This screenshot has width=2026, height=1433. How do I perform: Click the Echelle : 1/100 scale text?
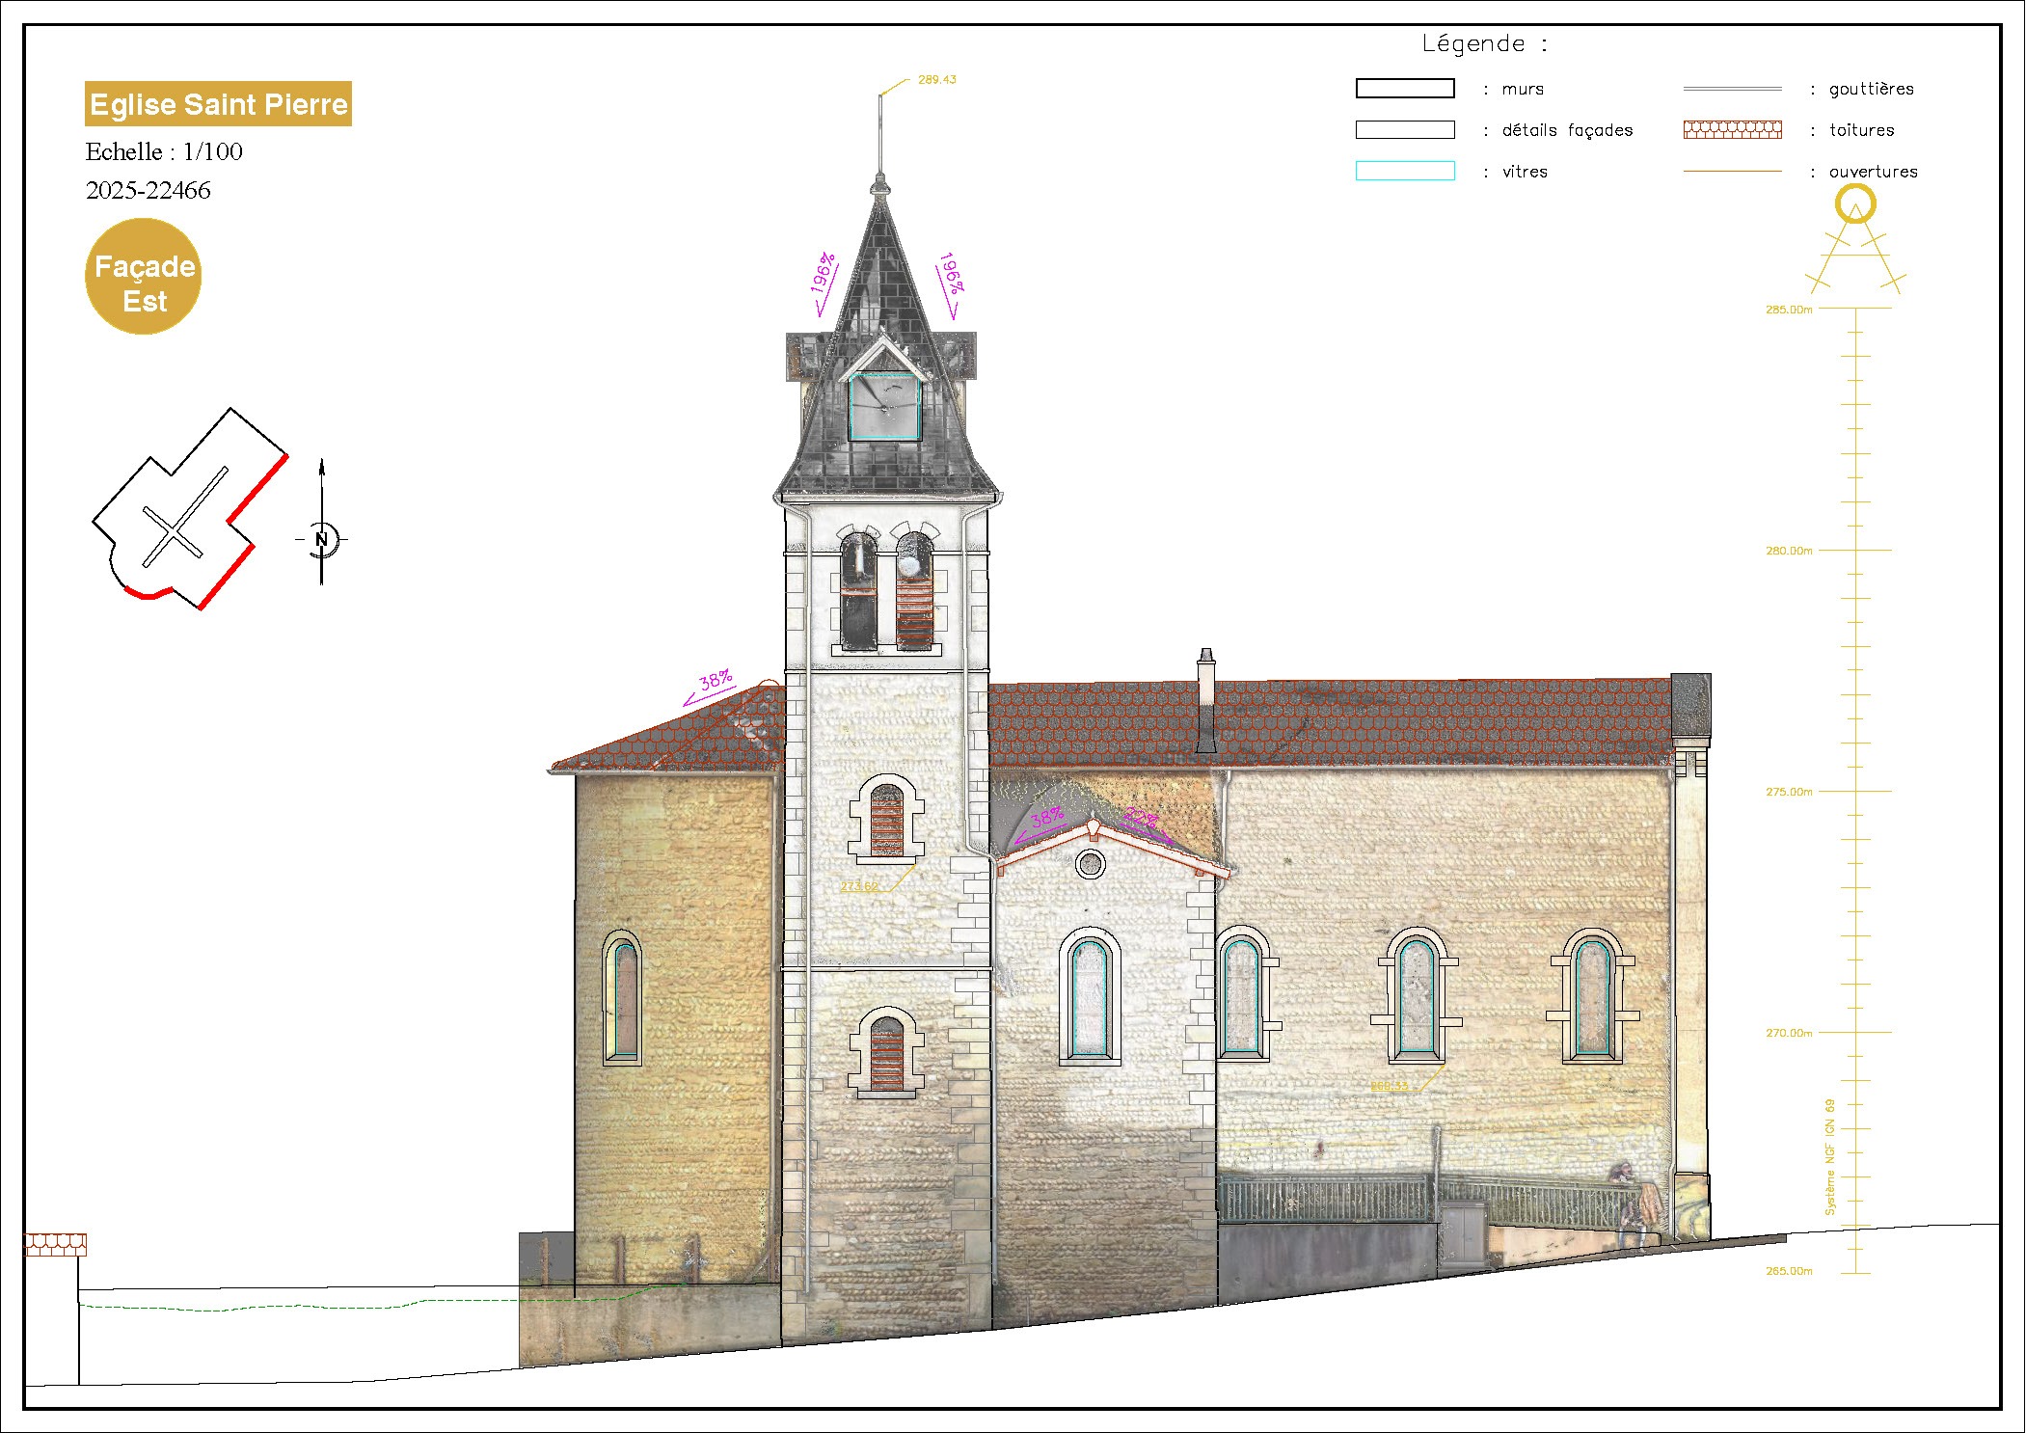164,152
